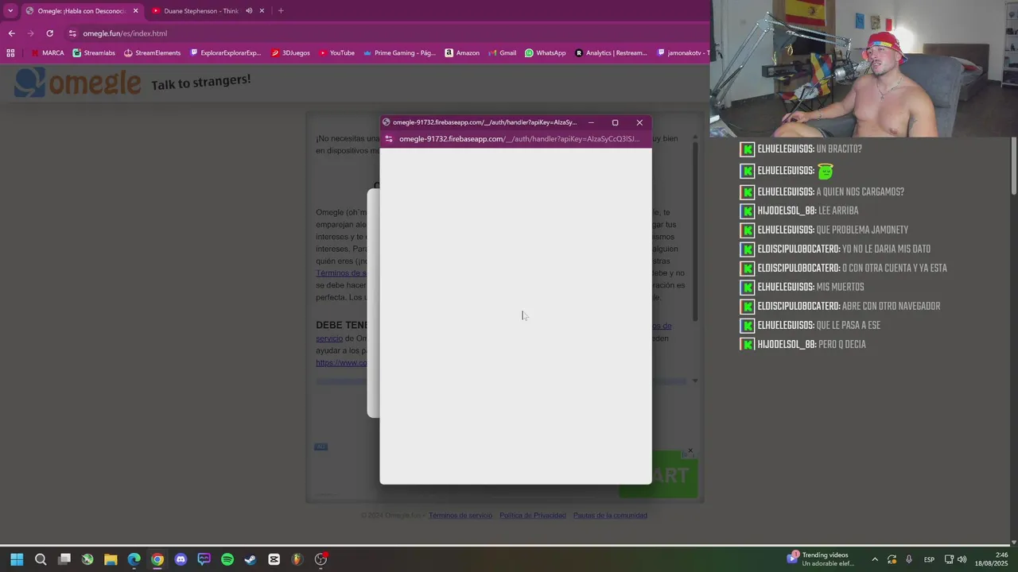Click the sync status tray icon

coord(892,559)
